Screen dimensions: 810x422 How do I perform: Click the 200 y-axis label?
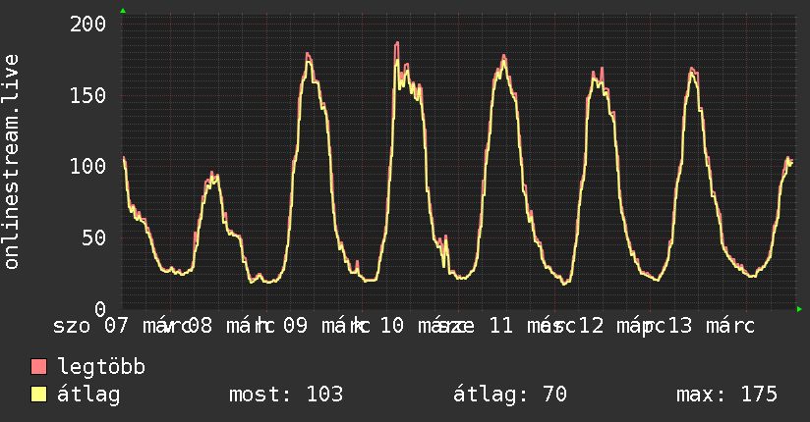[87, 24]
